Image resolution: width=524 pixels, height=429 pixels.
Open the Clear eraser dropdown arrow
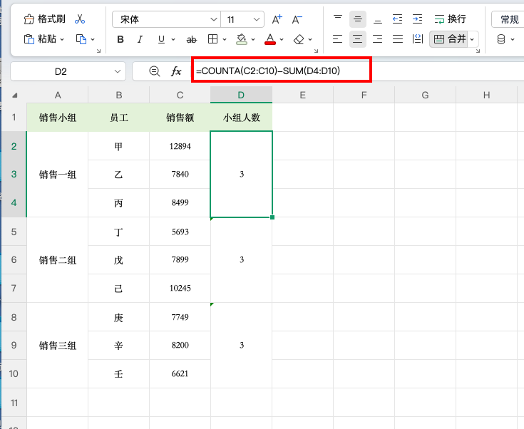[310, 39]
